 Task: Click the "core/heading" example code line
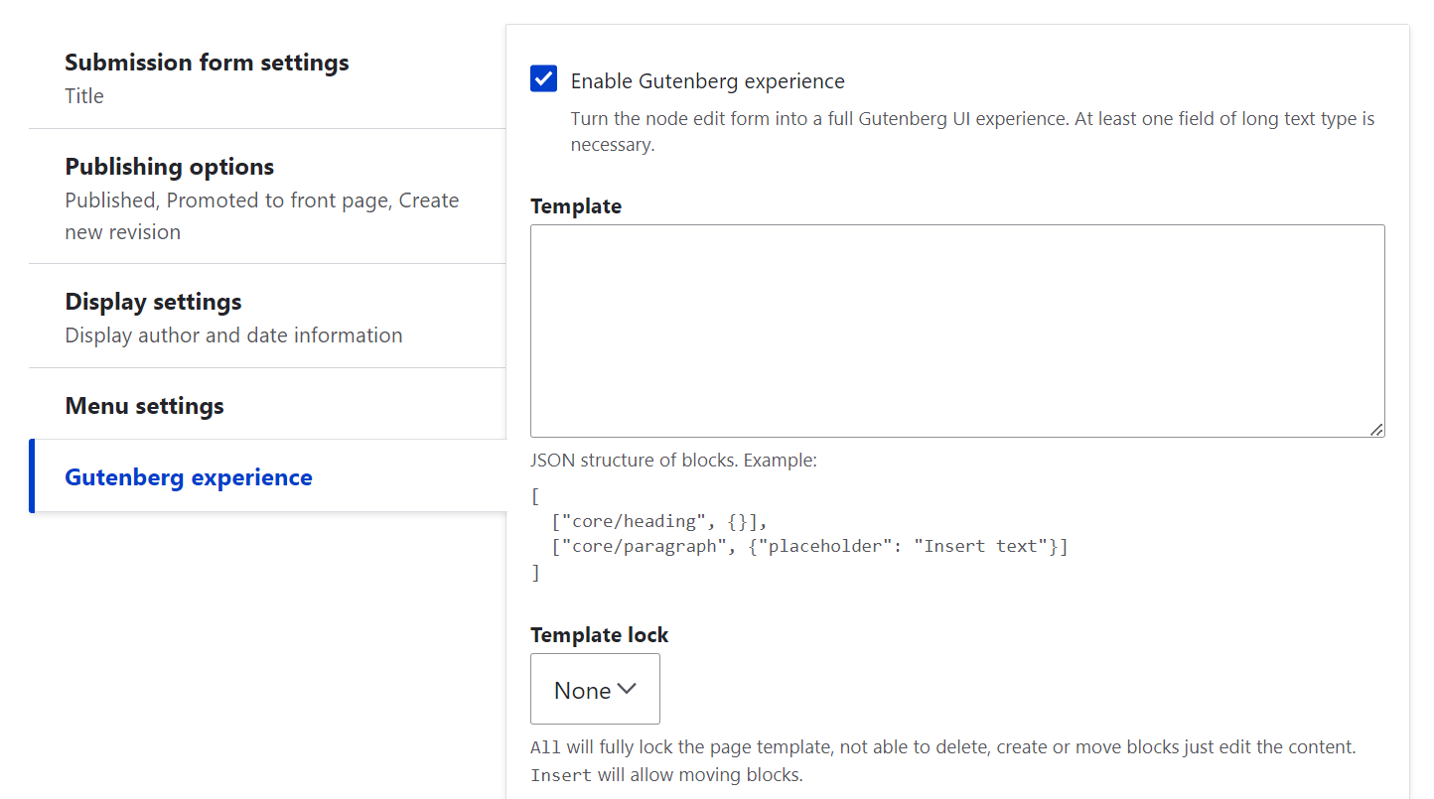[x=660, y=521]
